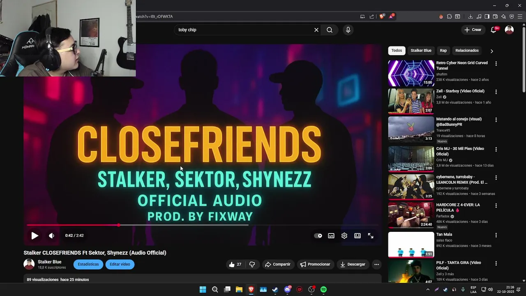Toggle the browser sidebar panel icon
The image size is (526, 296).
487,16
